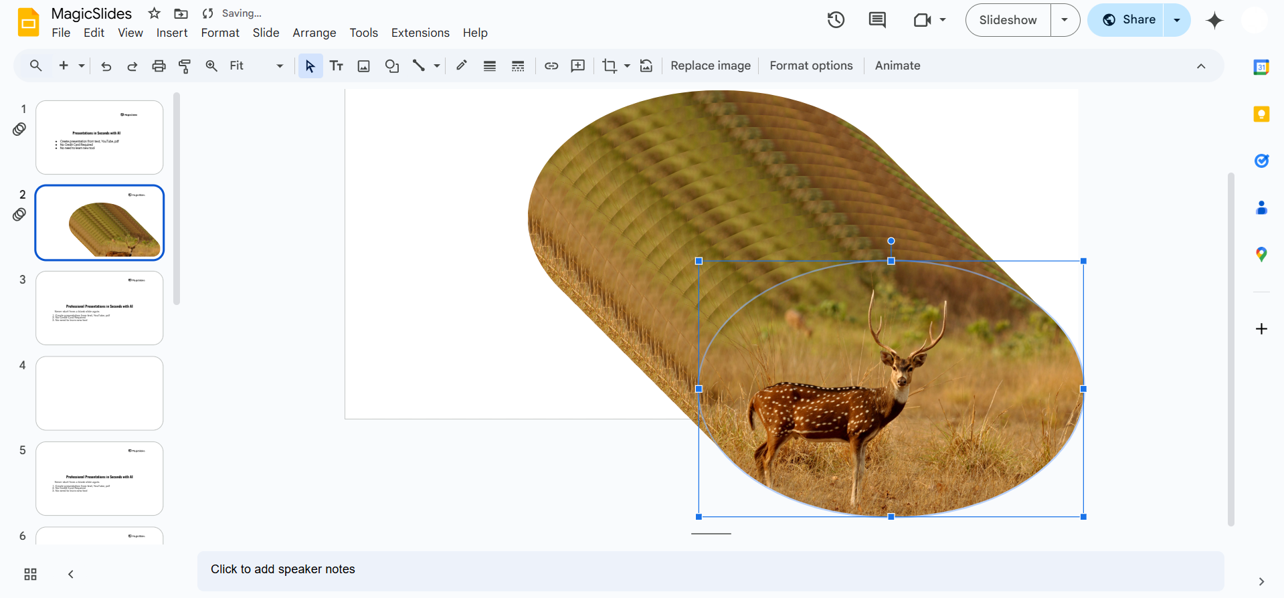Open the version history clock icon
This screenshot has width=1284, height=598.
836,20
